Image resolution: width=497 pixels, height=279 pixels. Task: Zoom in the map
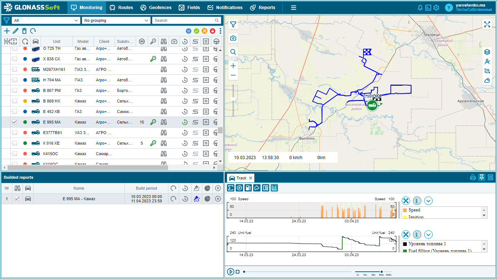point(233,66)
